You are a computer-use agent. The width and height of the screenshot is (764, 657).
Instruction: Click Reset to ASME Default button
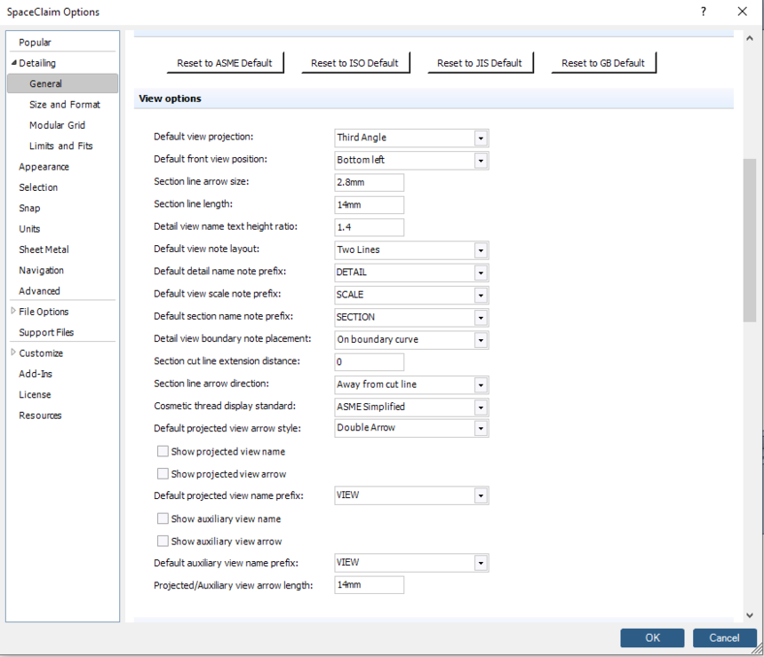pos(225,63)
